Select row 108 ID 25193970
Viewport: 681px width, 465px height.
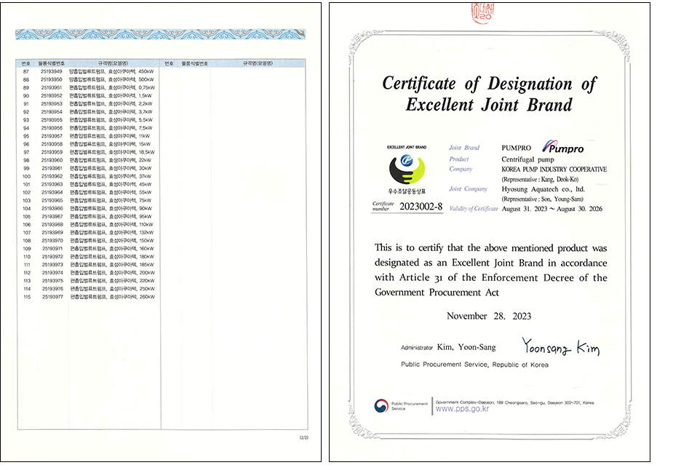pyautogui.click(x=52, y=240)
